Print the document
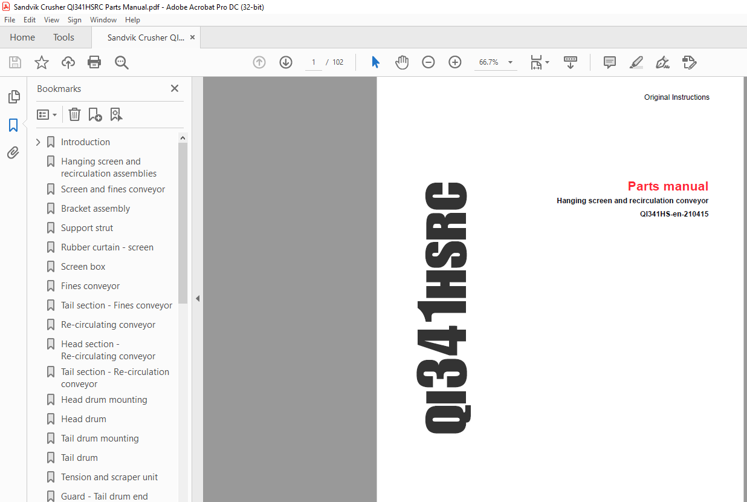747x502 pixels. (x=94, y=62)
